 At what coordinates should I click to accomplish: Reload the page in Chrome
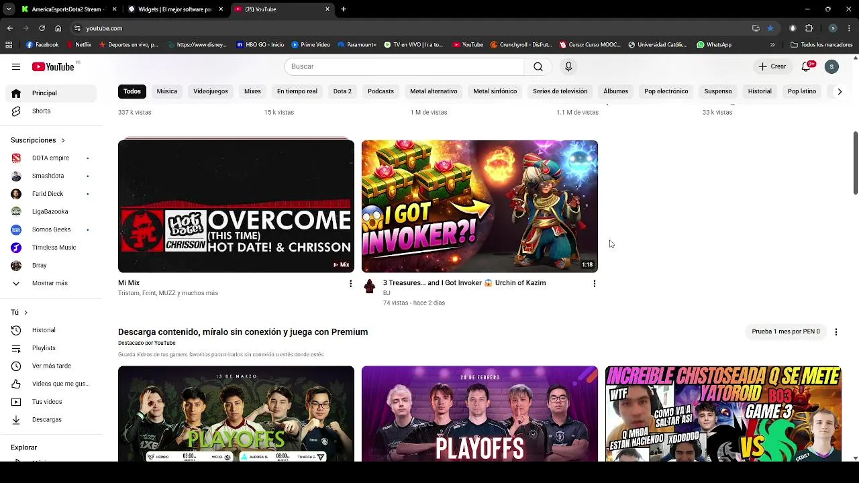click(x=42, y=28)
